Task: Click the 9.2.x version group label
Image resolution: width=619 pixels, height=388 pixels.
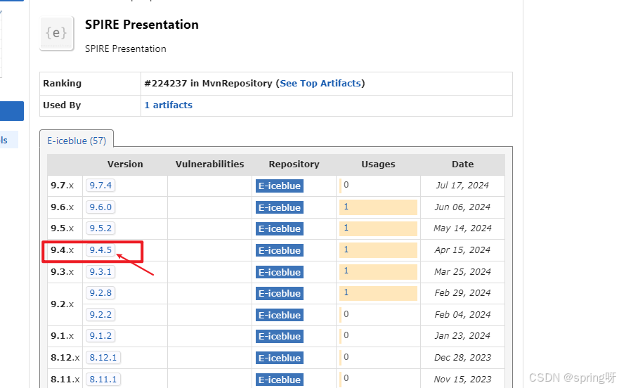Action: [x=62, y=304]
